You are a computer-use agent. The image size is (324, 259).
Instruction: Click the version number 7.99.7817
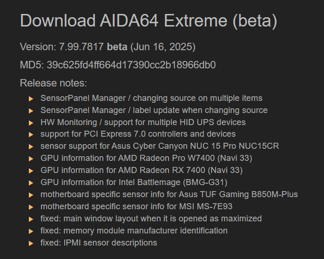point(81,47)
